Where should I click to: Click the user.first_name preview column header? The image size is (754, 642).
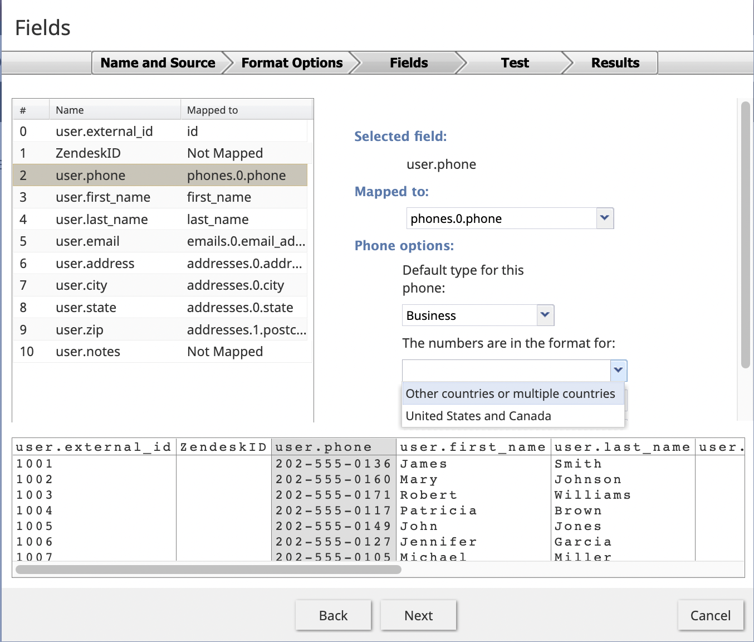[473, 446]
